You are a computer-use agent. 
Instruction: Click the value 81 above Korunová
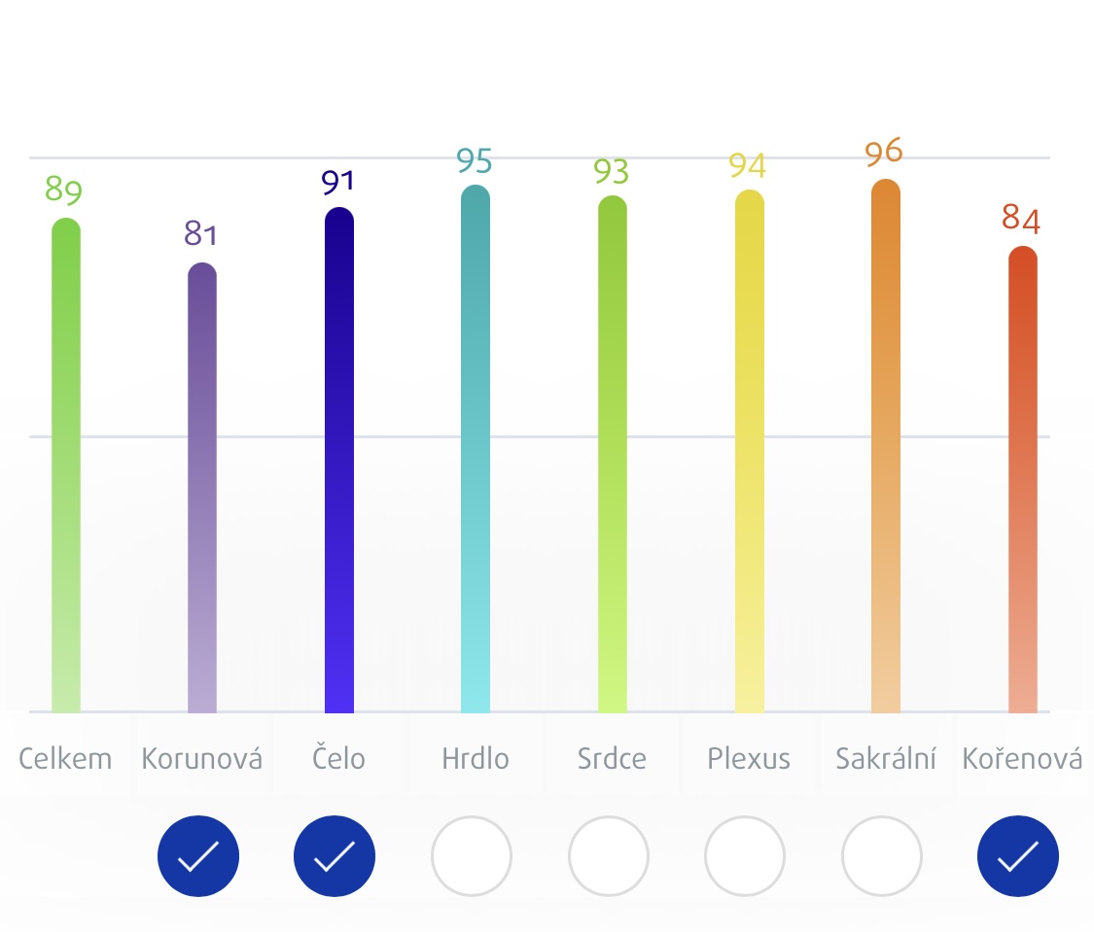point(201,233)
